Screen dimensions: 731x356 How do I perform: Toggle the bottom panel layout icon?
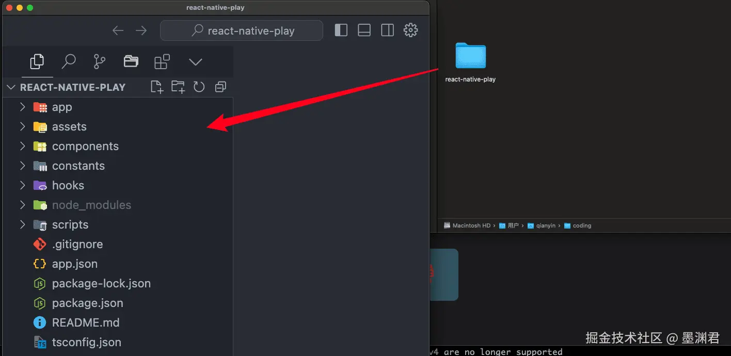click(364, 30)
